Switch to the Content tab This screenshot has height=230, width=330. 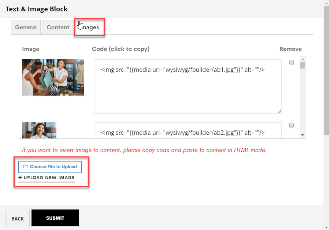coord(58,27)
